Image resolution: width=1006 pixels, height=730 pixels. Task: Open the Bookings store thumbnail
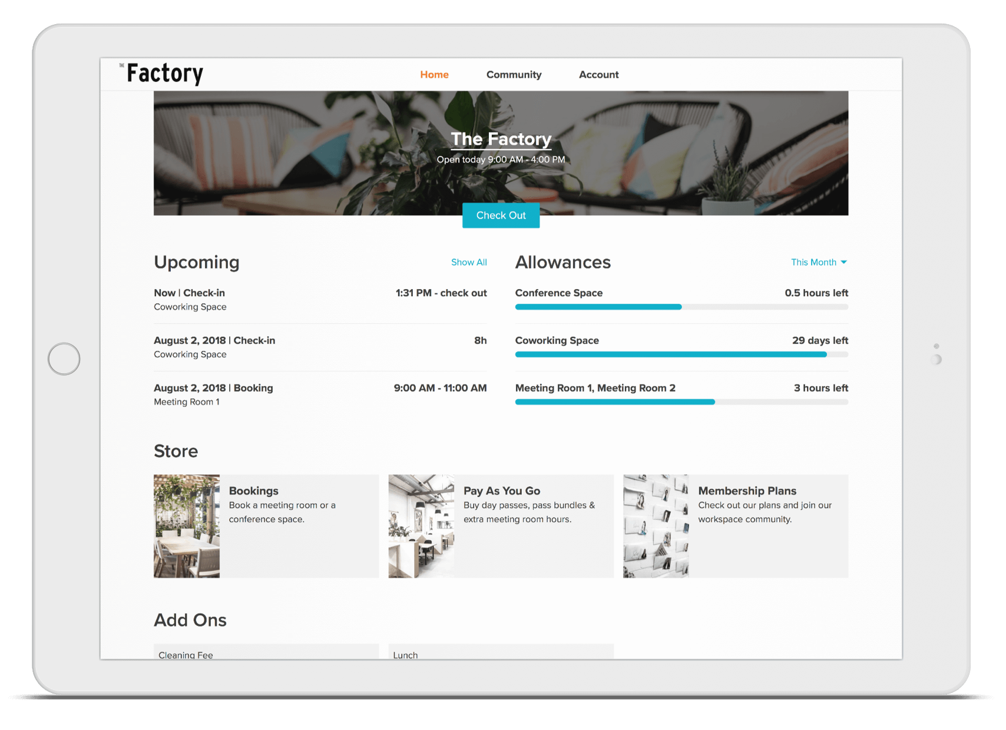click(x=187, y=526)
